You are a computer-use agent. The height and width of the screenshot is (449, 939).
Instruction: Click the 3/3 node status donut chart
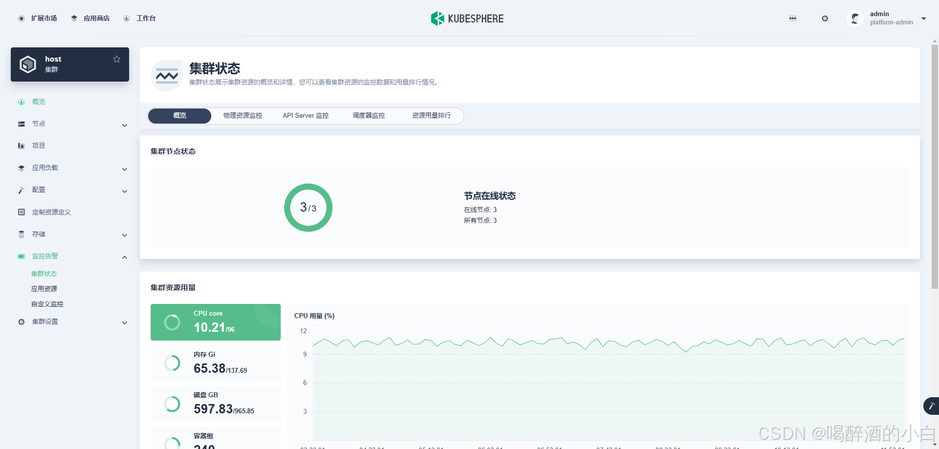click(308, 208)
